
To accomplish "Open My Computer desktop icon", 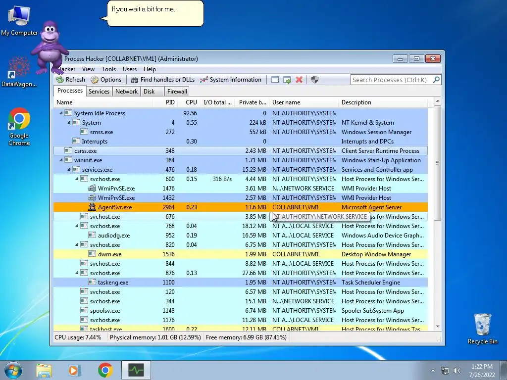I will (x=19, y=20).
